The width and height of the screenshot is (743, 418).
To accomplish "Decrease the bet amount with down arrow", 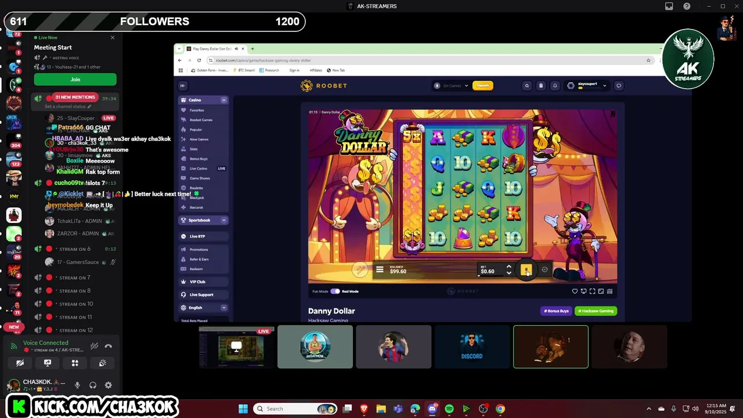I will point(509,273).
